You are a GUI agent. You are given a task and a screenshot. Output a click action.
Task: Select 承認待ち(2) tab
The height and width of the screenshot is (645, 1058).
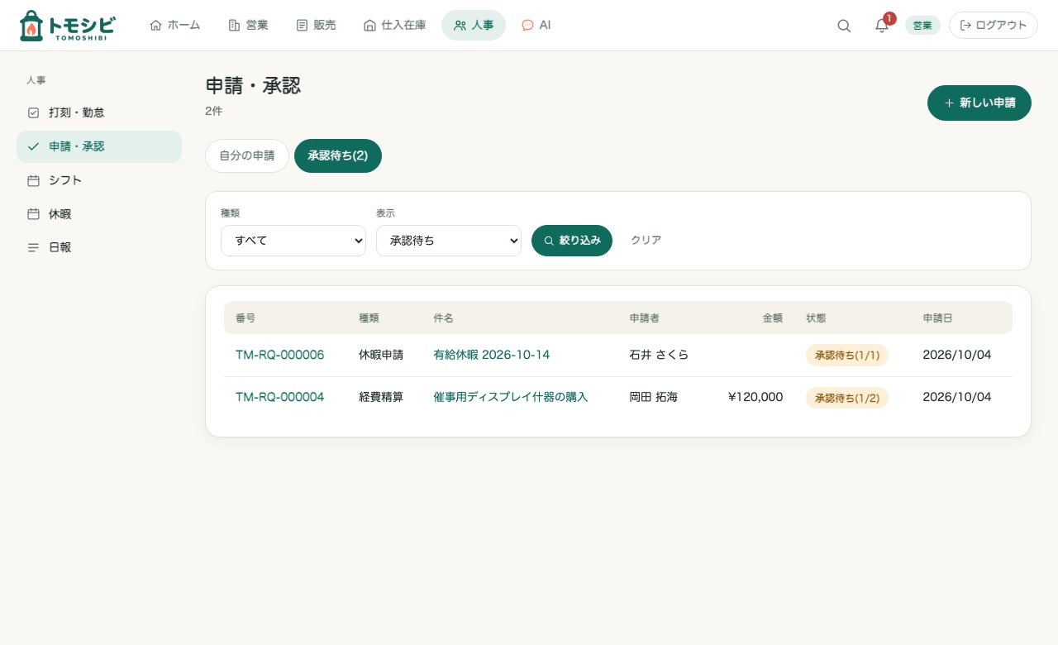pyautogui.click(x=338, y=155)
